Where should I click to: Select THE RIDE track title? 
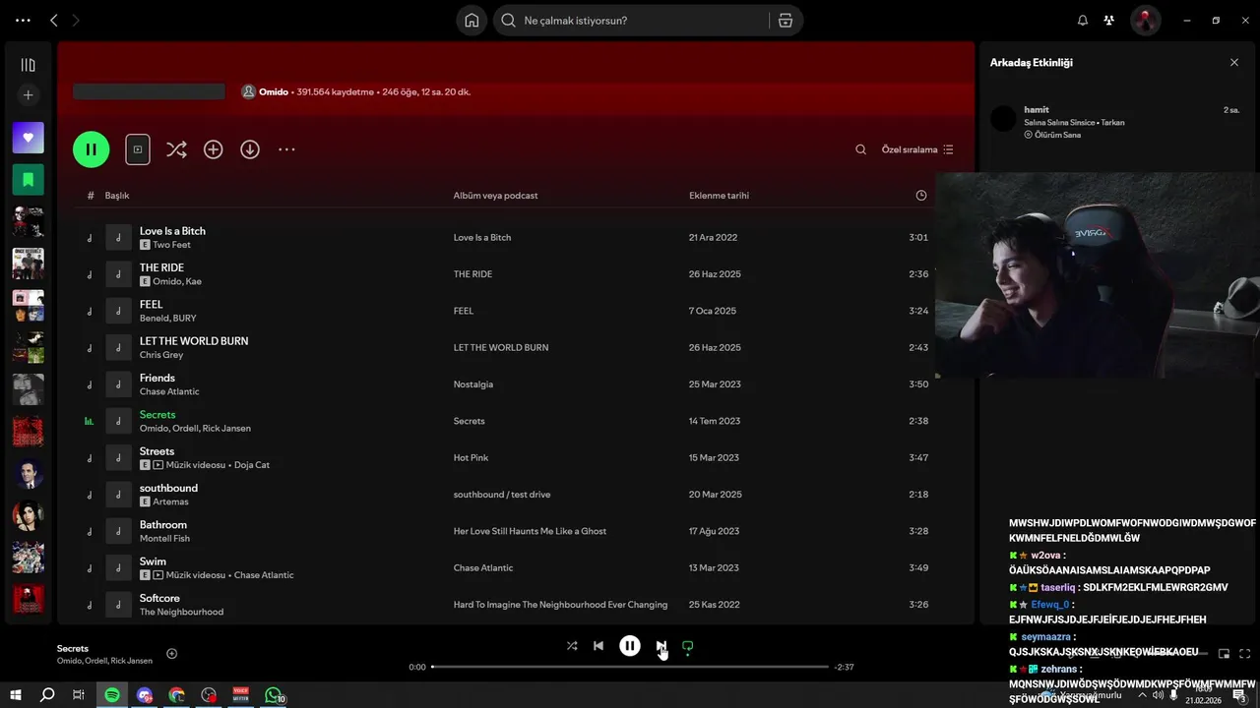[161, 267]
